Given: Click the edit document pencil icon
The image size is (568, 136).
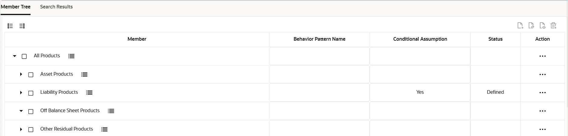Looking at the screenshot, I should 531,26.
